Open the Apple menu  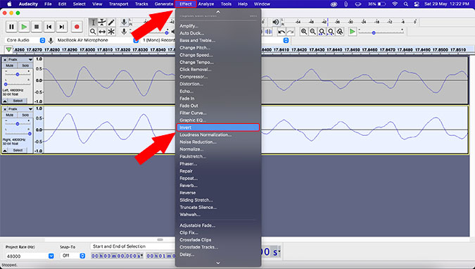pos(9,4)
